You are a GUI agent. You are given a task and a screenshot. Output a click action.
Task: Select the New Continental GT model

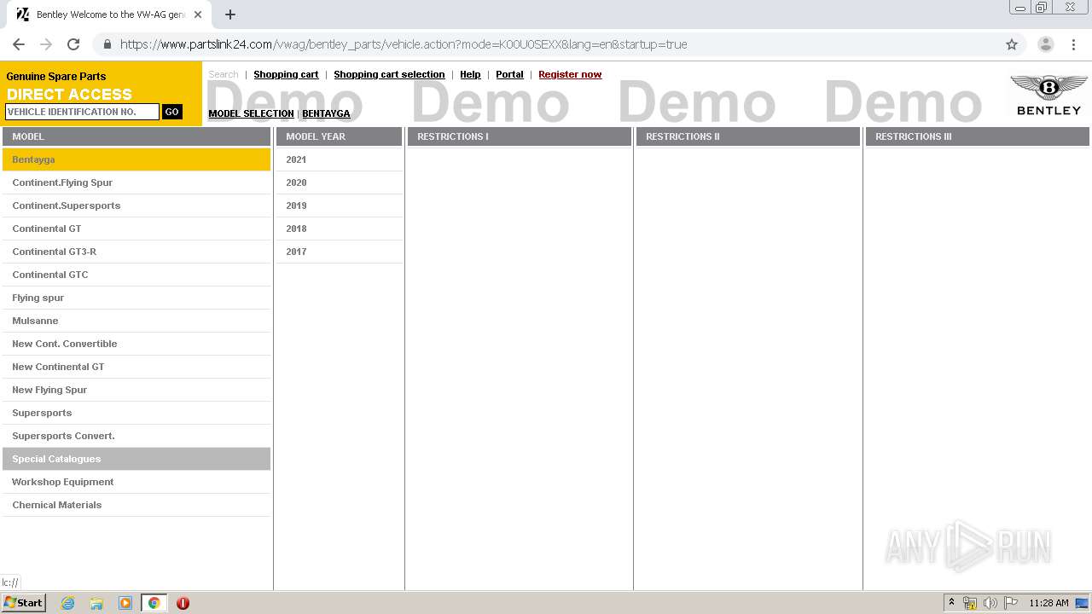tap(136, 367)
